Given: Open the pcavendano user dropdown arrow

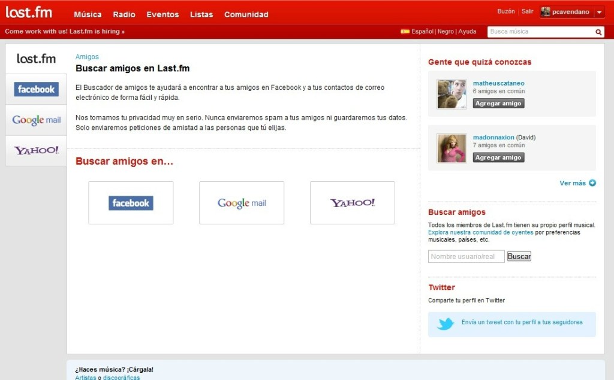Looking at the screenshot, I should [600, 13].
